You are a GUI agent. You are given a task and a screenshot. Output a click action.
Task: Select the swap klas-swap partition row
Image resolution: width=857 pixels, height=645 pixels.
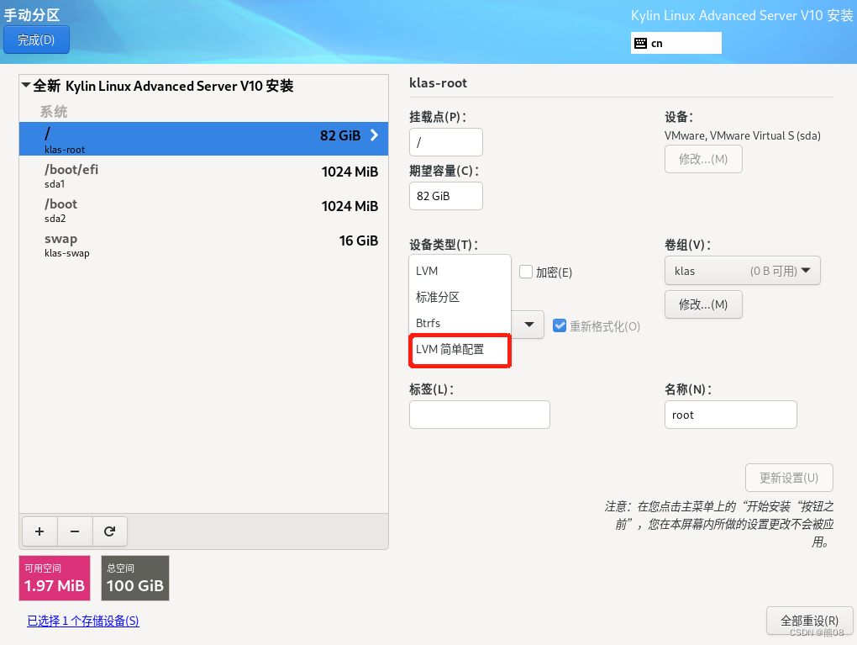click(203, 245)
